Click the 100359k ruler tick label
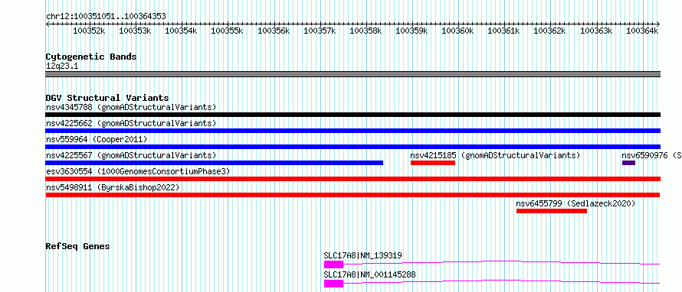Viewport: 682px width, 292px height. click(411, 31)
